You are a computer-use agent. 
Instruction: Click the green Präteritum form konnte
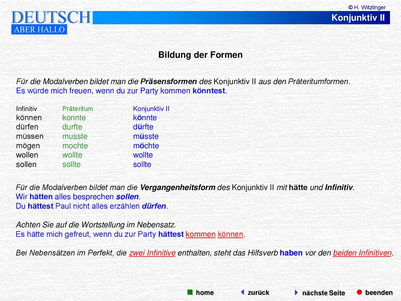pos(74,118)
